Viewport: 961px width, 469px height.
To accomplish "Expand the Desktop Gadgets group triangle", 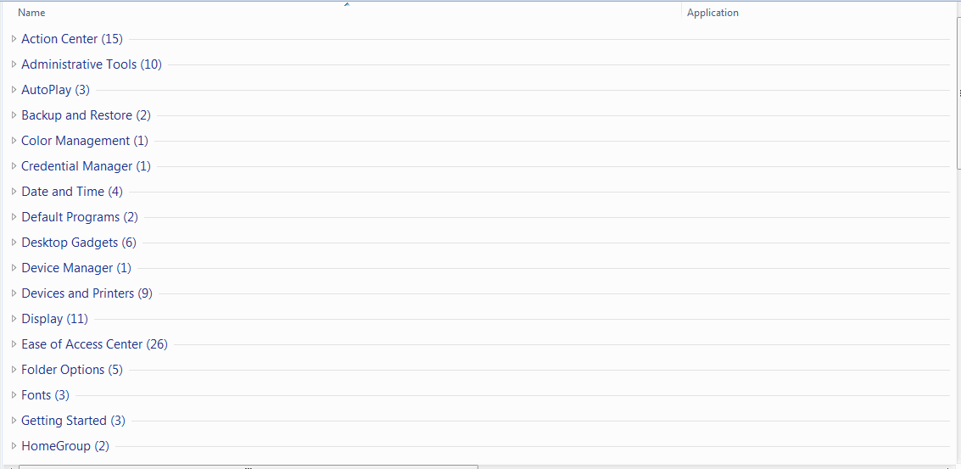I will pyautogui.click(x=14, y=243).
